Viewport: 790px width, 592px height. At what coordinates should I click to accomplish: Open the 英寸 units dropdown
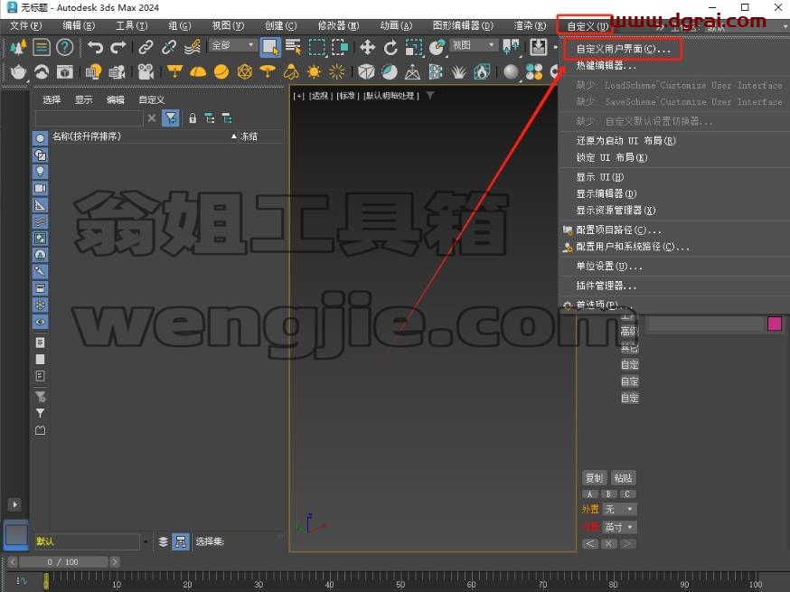[620, 528]
